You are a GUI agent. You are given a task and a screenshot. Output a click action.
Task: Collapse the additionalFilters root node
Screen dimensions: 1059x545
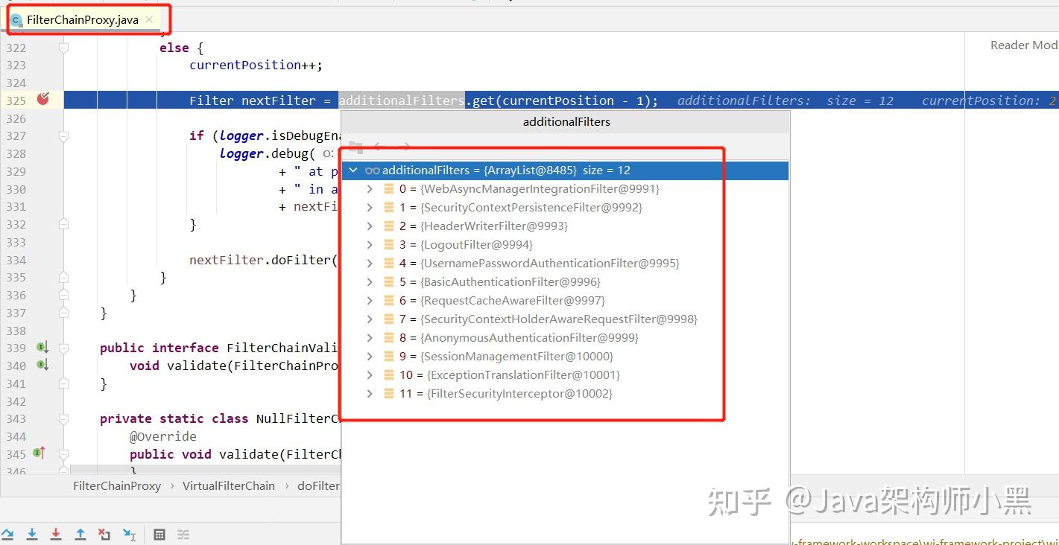click(353, 170)
